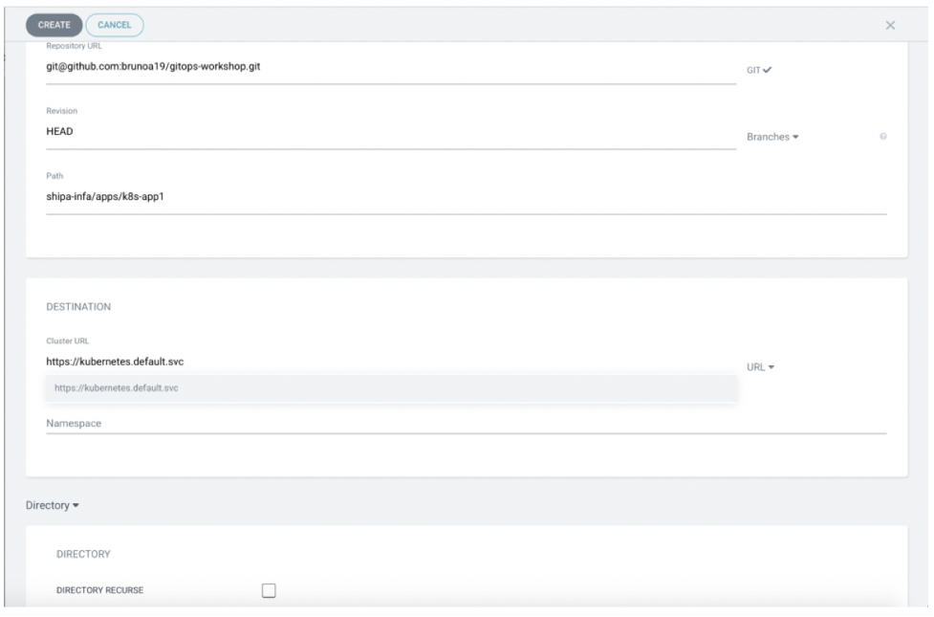Focus the Revision field containing HEAD

pos(390,132)
